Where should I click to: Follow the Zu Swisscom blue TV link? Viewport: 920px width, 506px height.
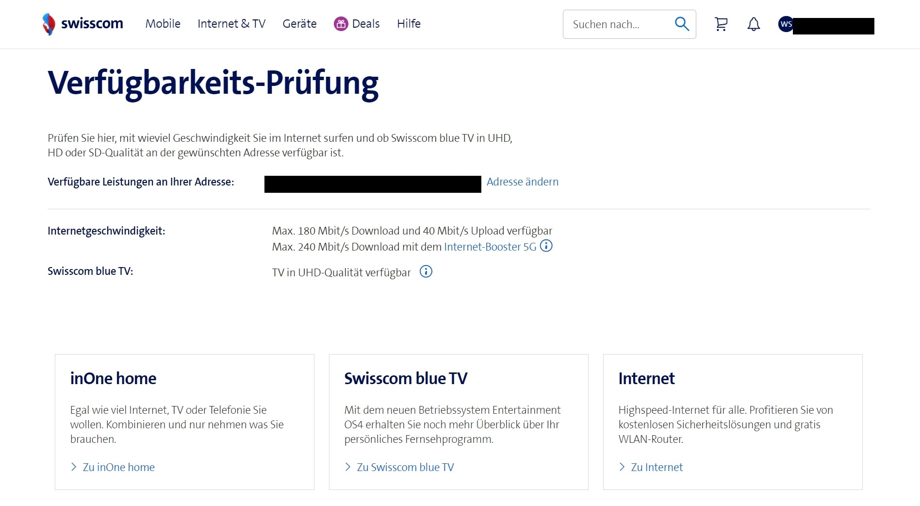pos(405,467)
